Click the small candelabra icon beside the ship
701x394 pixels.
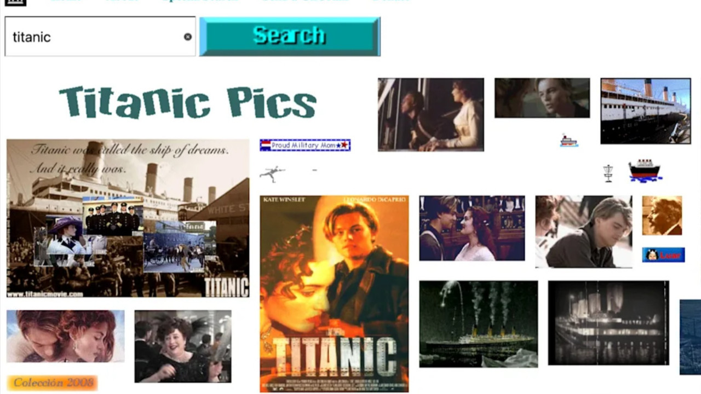pos(608,172)
